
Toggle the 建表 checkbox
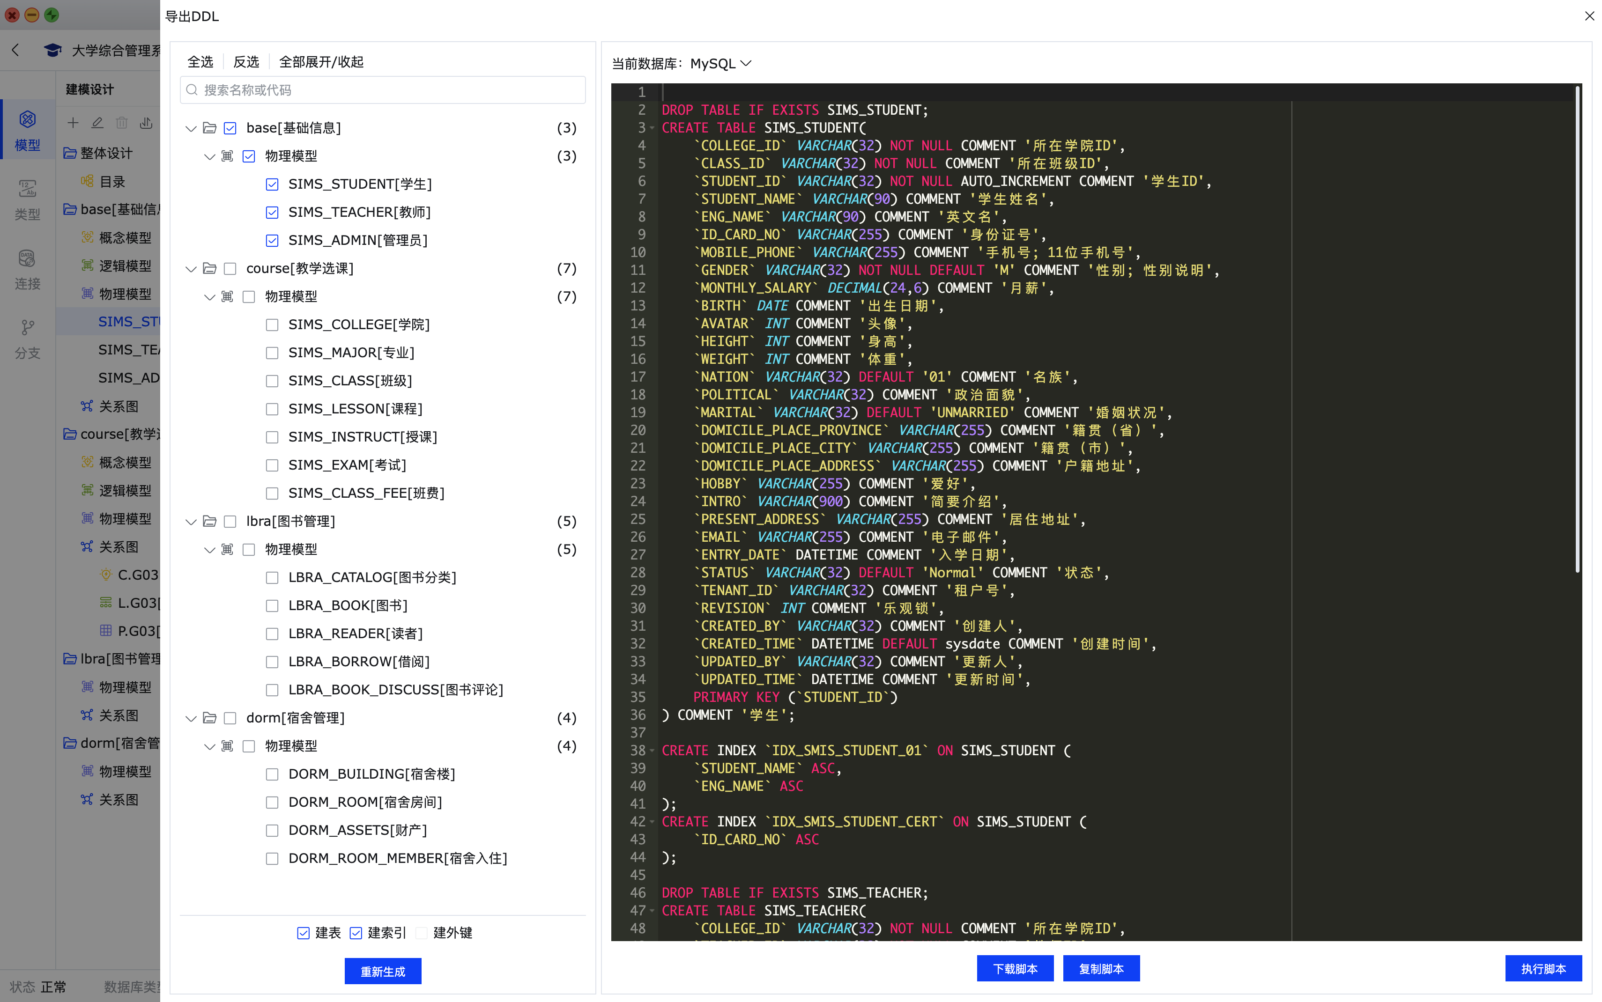pos(304,933)
